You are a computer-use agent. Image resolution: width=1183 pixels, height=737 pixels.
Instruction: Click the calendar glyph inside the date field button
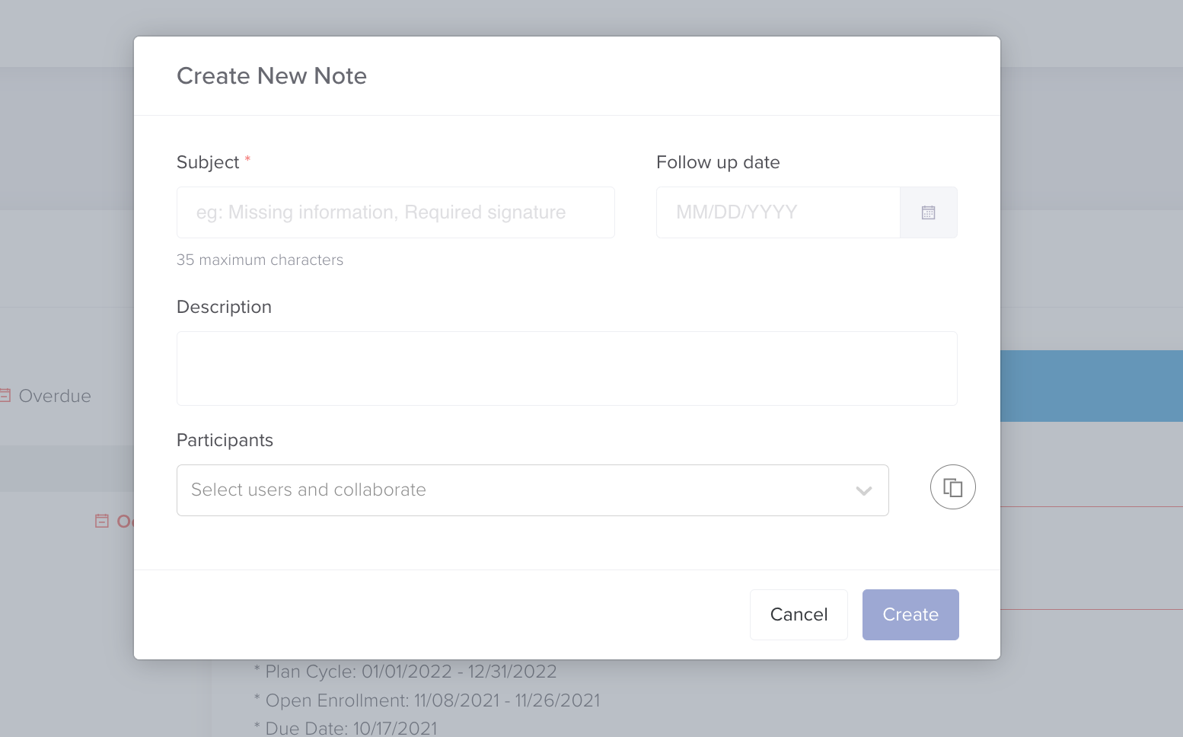(x=928, y=212)
